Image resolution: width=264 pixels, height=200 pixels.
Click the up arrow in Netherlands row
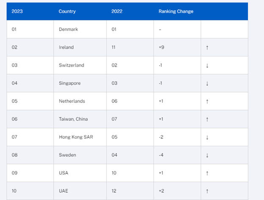click(207, 101)
